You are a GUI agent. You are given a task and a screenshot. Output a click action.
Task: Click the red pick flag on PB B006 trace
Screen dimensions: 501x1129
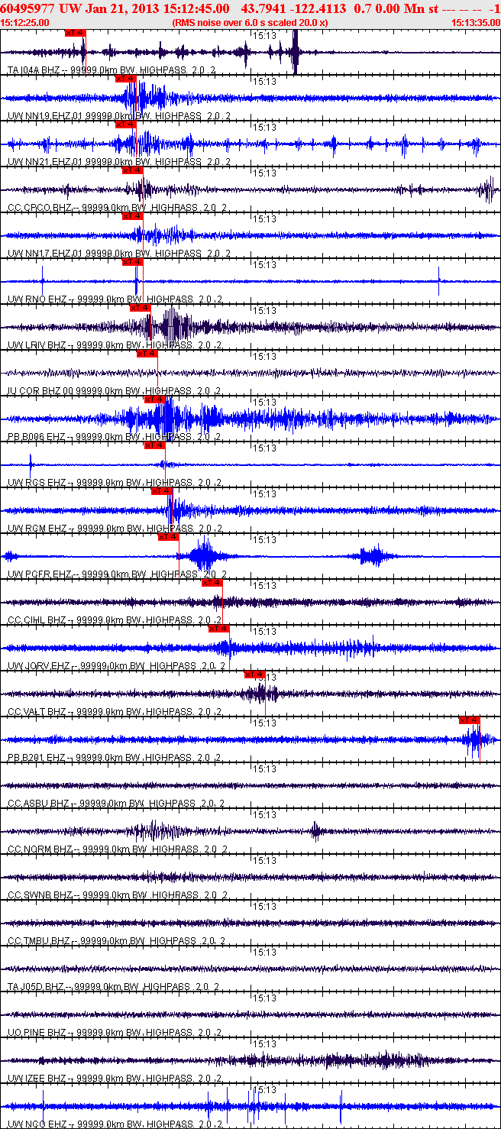click(154, 399)
